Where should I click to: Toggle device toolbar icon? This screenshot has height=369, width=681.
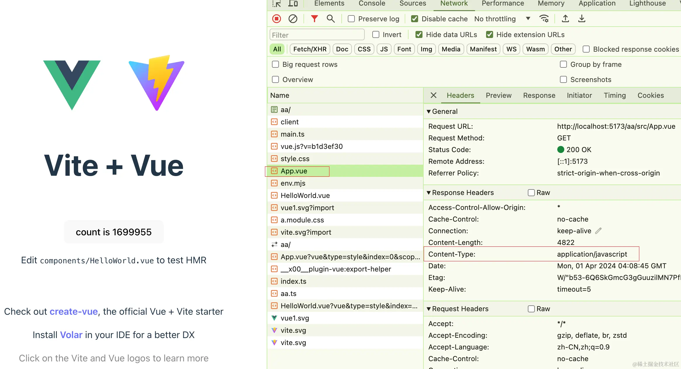coord(293,4)
